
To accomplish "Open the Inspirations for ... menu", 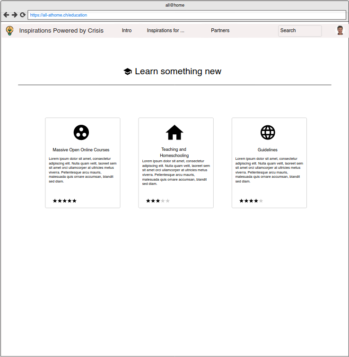I will (166, 31).
